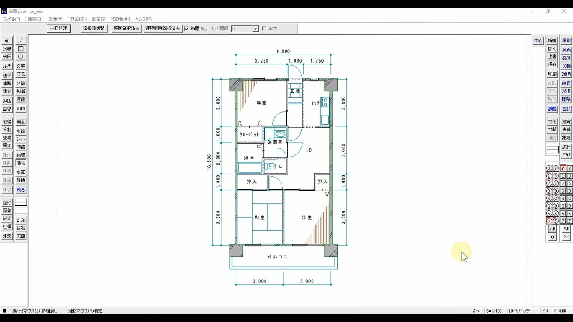Open the 編集 menu
This screenshot has height=322, width=573.
tap(34, 19)
